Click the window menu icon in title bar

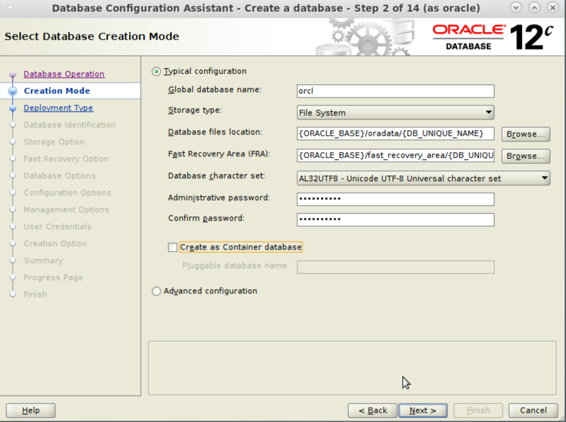tap(10, 8)
